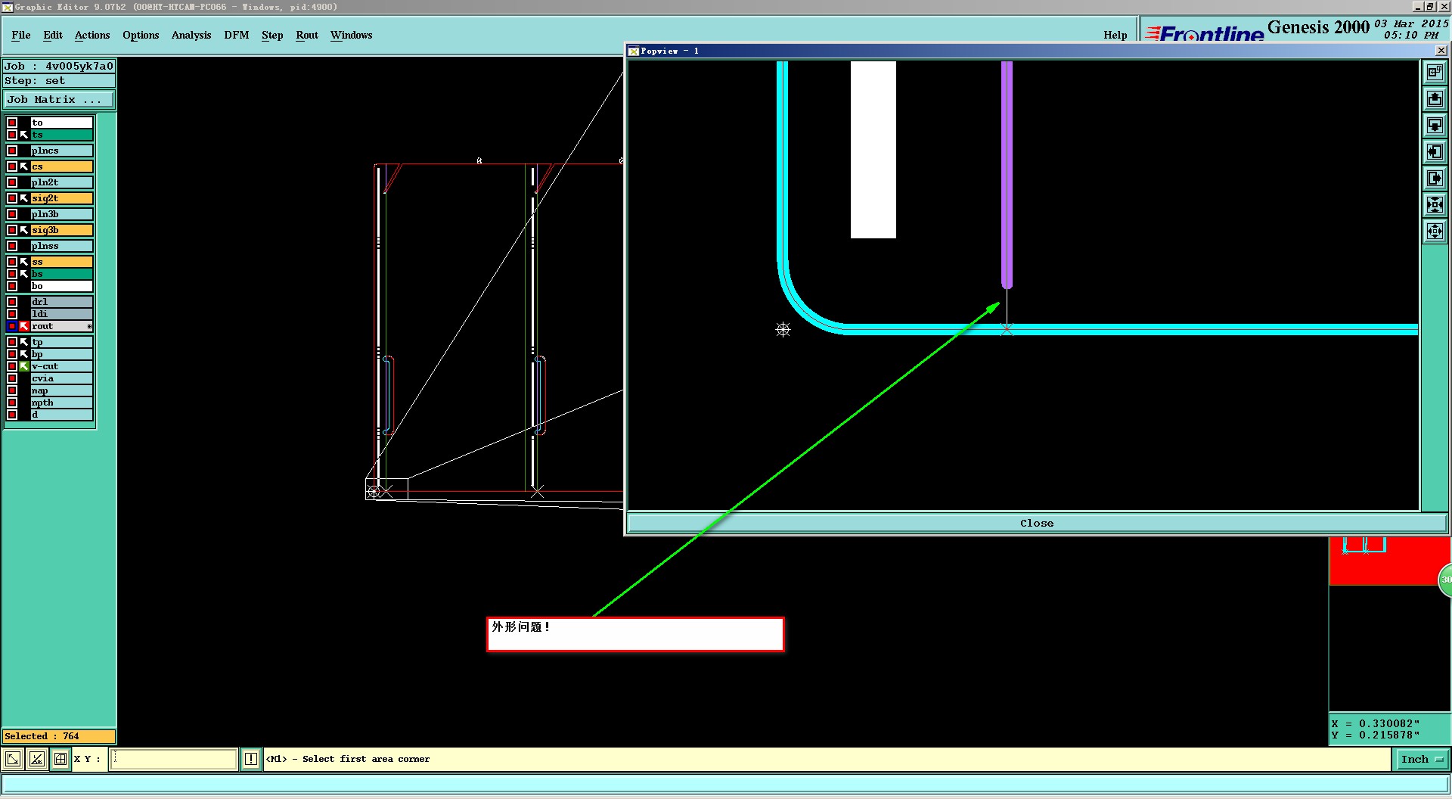Click the angle snap icon in bottom bar
The image size is (1452, 799).
[37, 759]
